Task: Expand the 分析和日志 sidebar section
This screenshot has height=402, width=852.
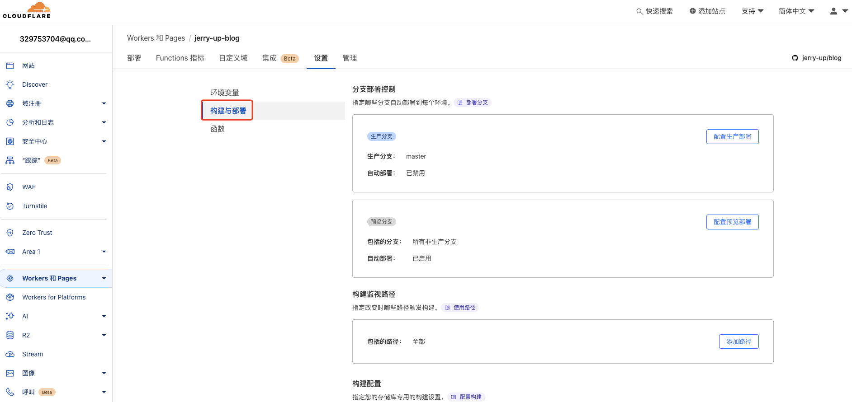Action: pyautogui.click(x=104, y=122)
